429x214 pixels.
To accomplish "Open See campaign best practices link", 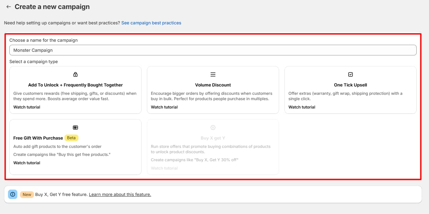I will (151, 23).
